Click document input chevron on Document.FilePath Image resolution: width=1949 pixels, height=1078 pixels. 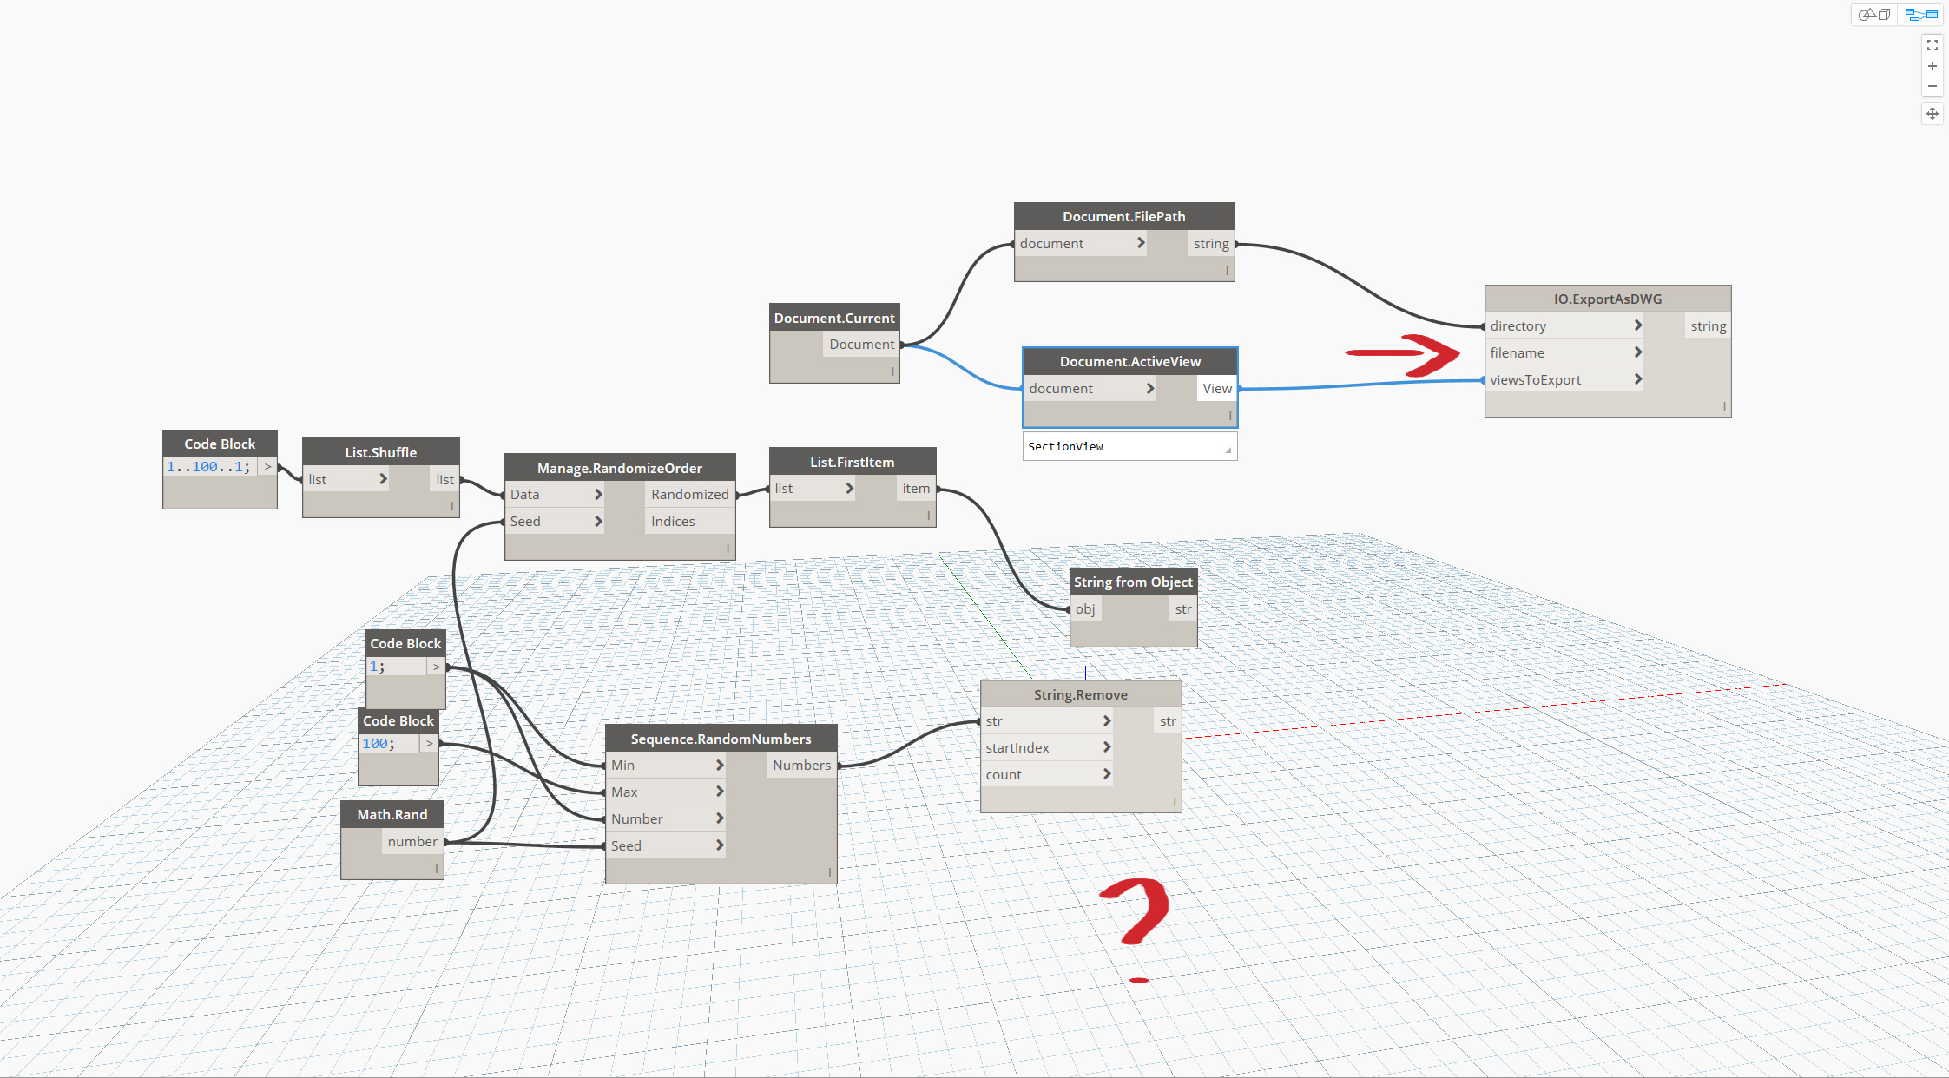(x=1141, y=243)
